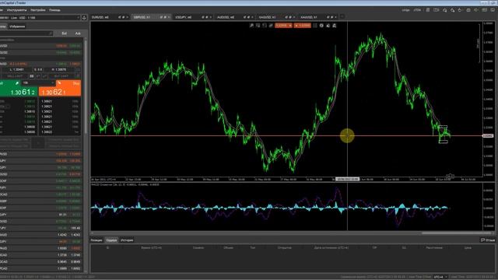Image resolution: width=498 pixels, height=280 pixels.
Task: Open the UTC+4 timezone dropdown in status bar
Action: (x=440, y=277)
